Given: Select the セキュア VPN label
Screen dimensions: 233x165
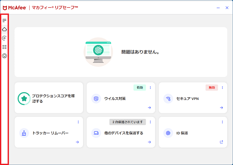Looking at the screenshot, I should click(x=187, y=99).
